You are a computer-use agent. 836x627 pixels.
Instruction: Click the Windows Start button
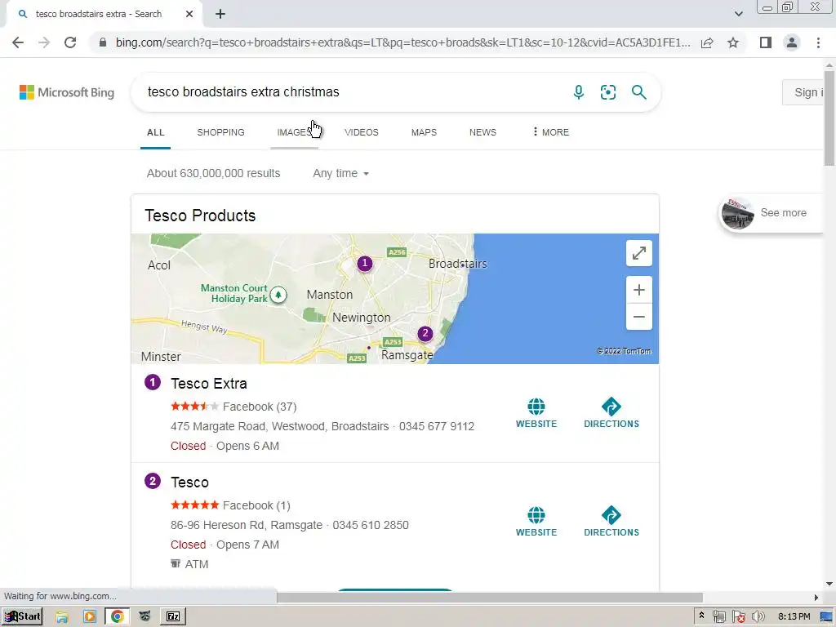pos(22,616)
